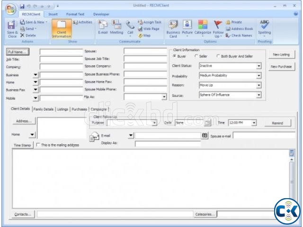The image size is (303, 227).
Task: Open the Categorize color menu
Action: coord(203,28)
